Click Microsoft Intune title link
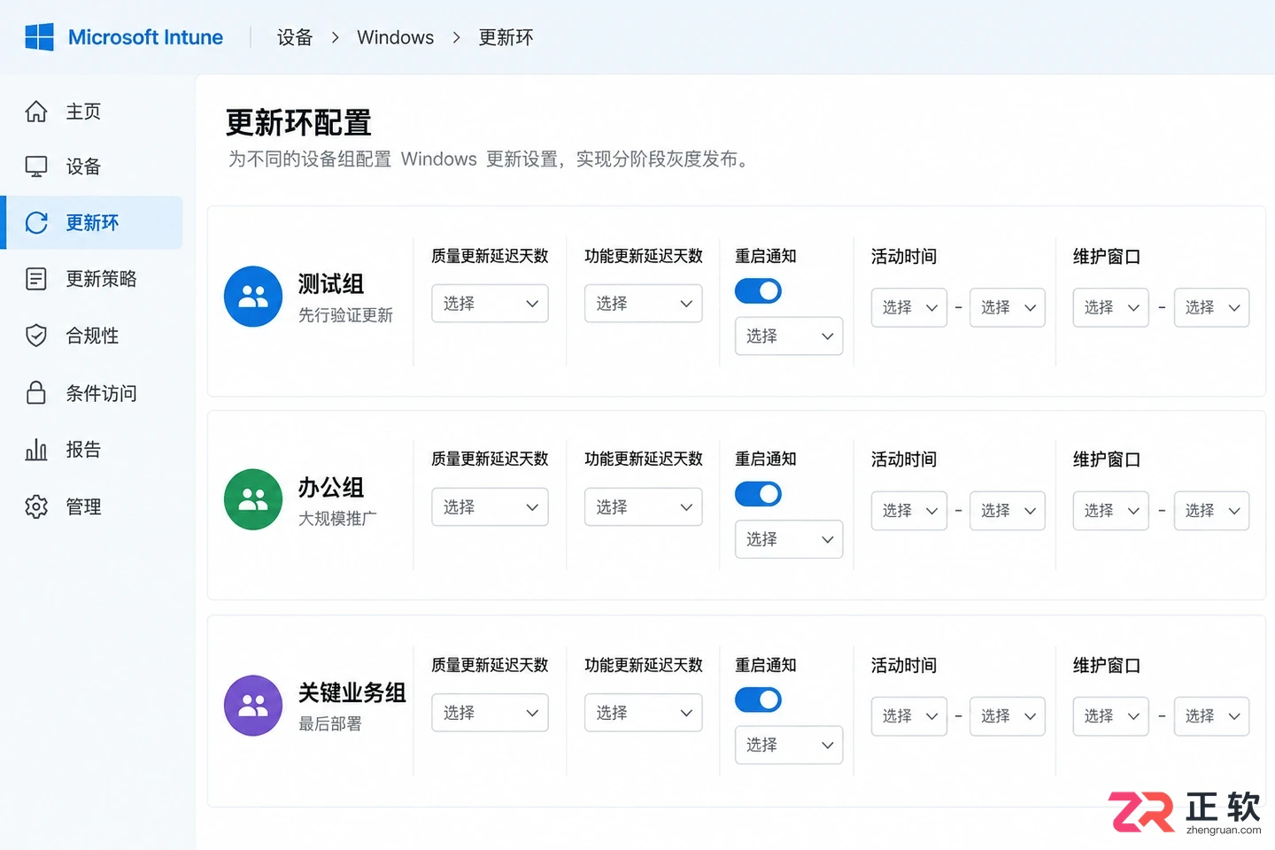Viewport: 1275px width, 850px height. click(x=145, y=37)
